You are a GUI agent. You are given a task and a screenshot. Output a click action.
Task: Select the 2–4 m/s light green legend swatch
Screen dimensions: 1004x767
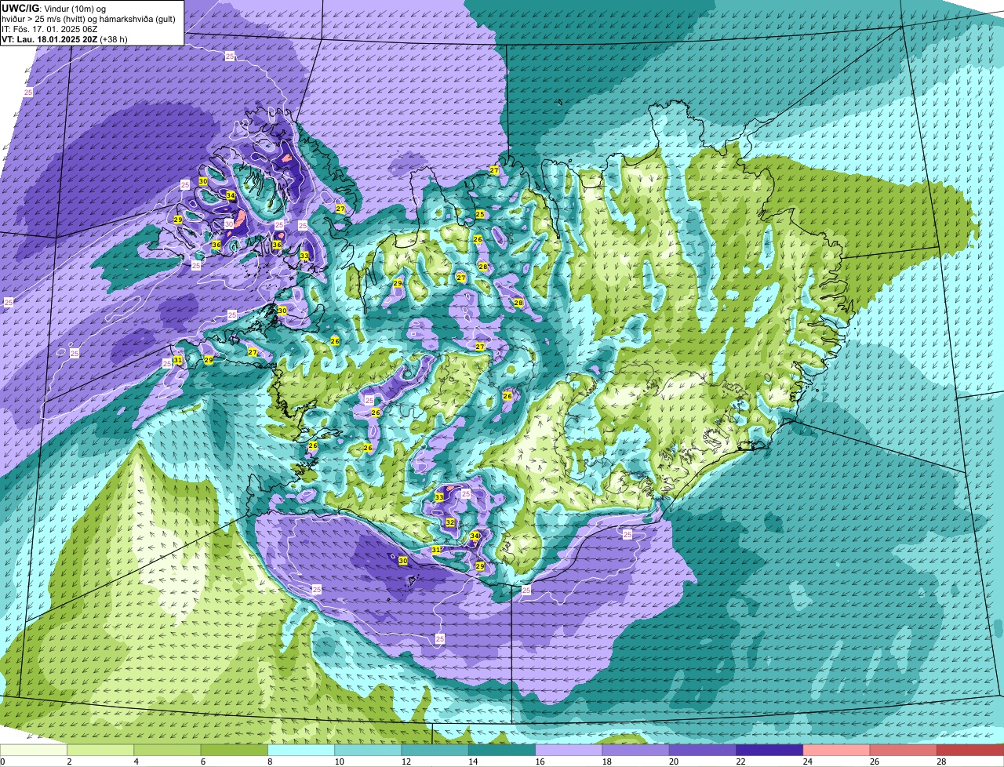point(101,750)
